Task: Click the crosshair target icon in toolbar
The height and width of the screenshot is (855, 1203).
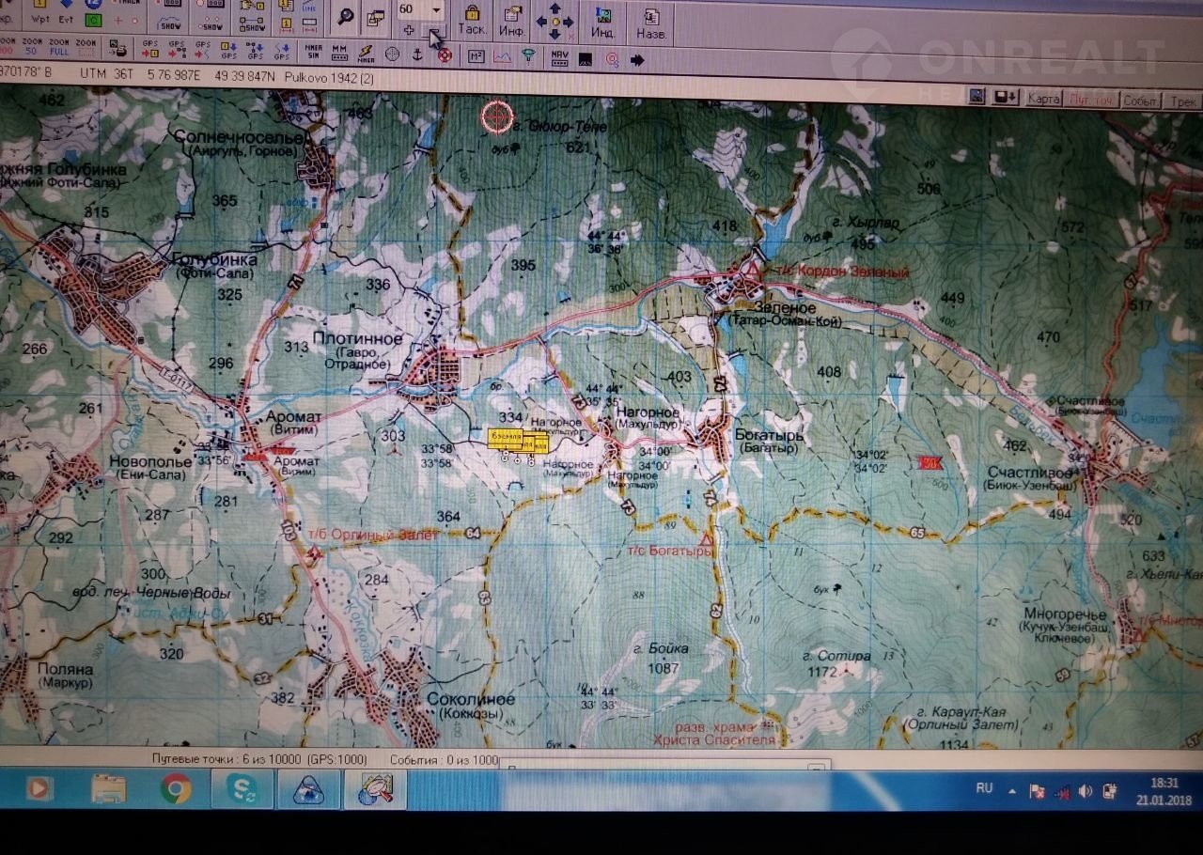Action: tap(393, 55)
